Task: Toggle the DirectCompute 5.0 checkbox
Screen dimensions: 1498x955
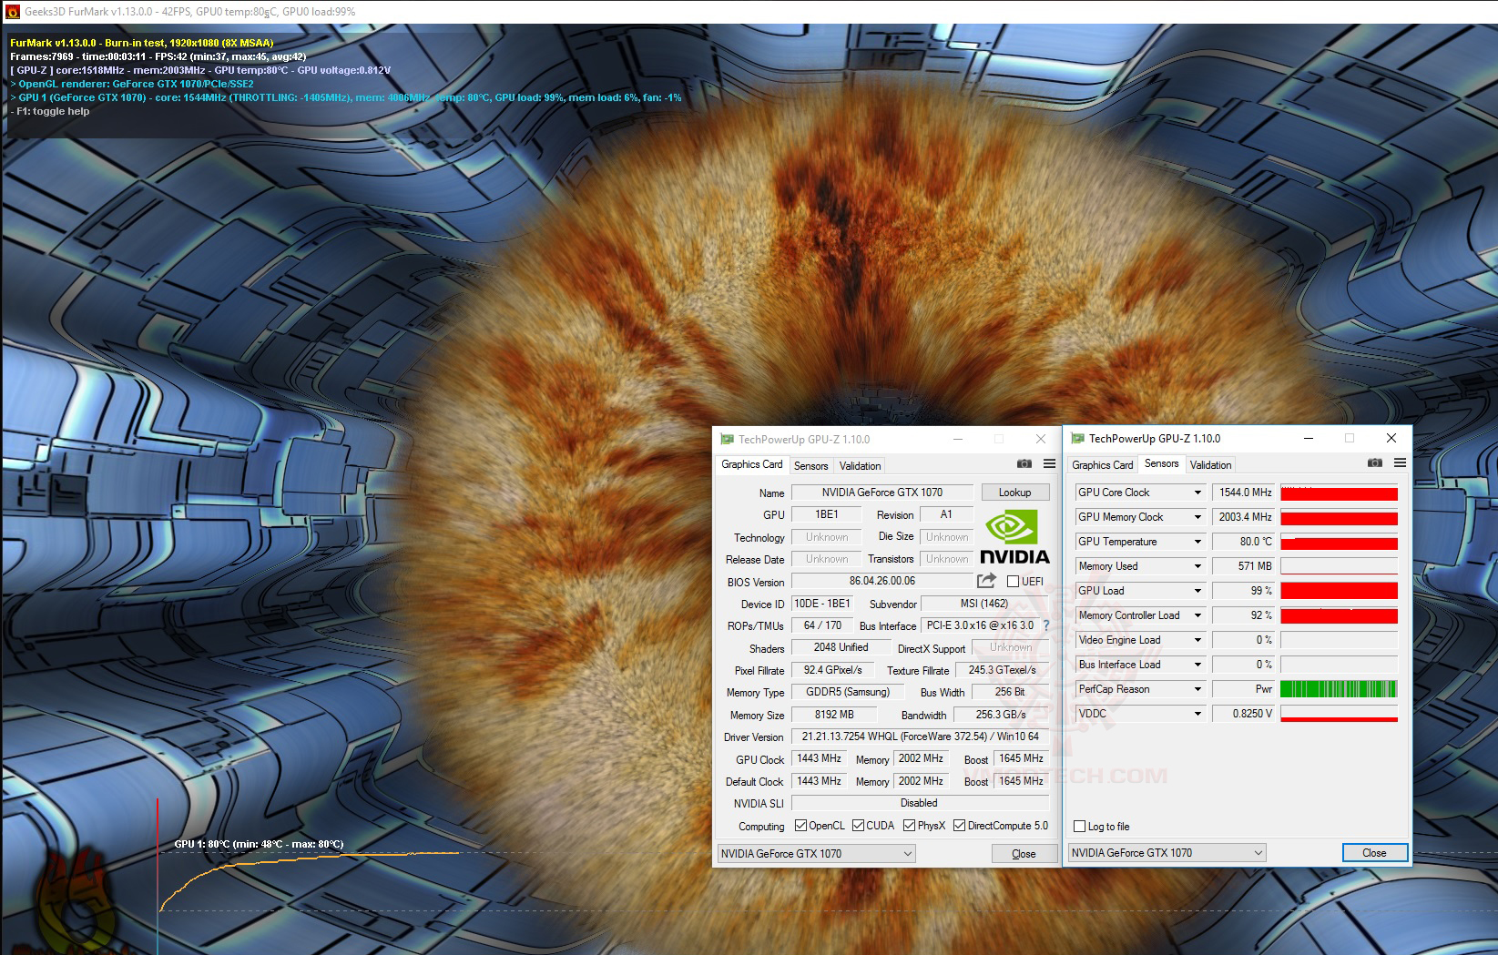Action: tap(959, 826)
